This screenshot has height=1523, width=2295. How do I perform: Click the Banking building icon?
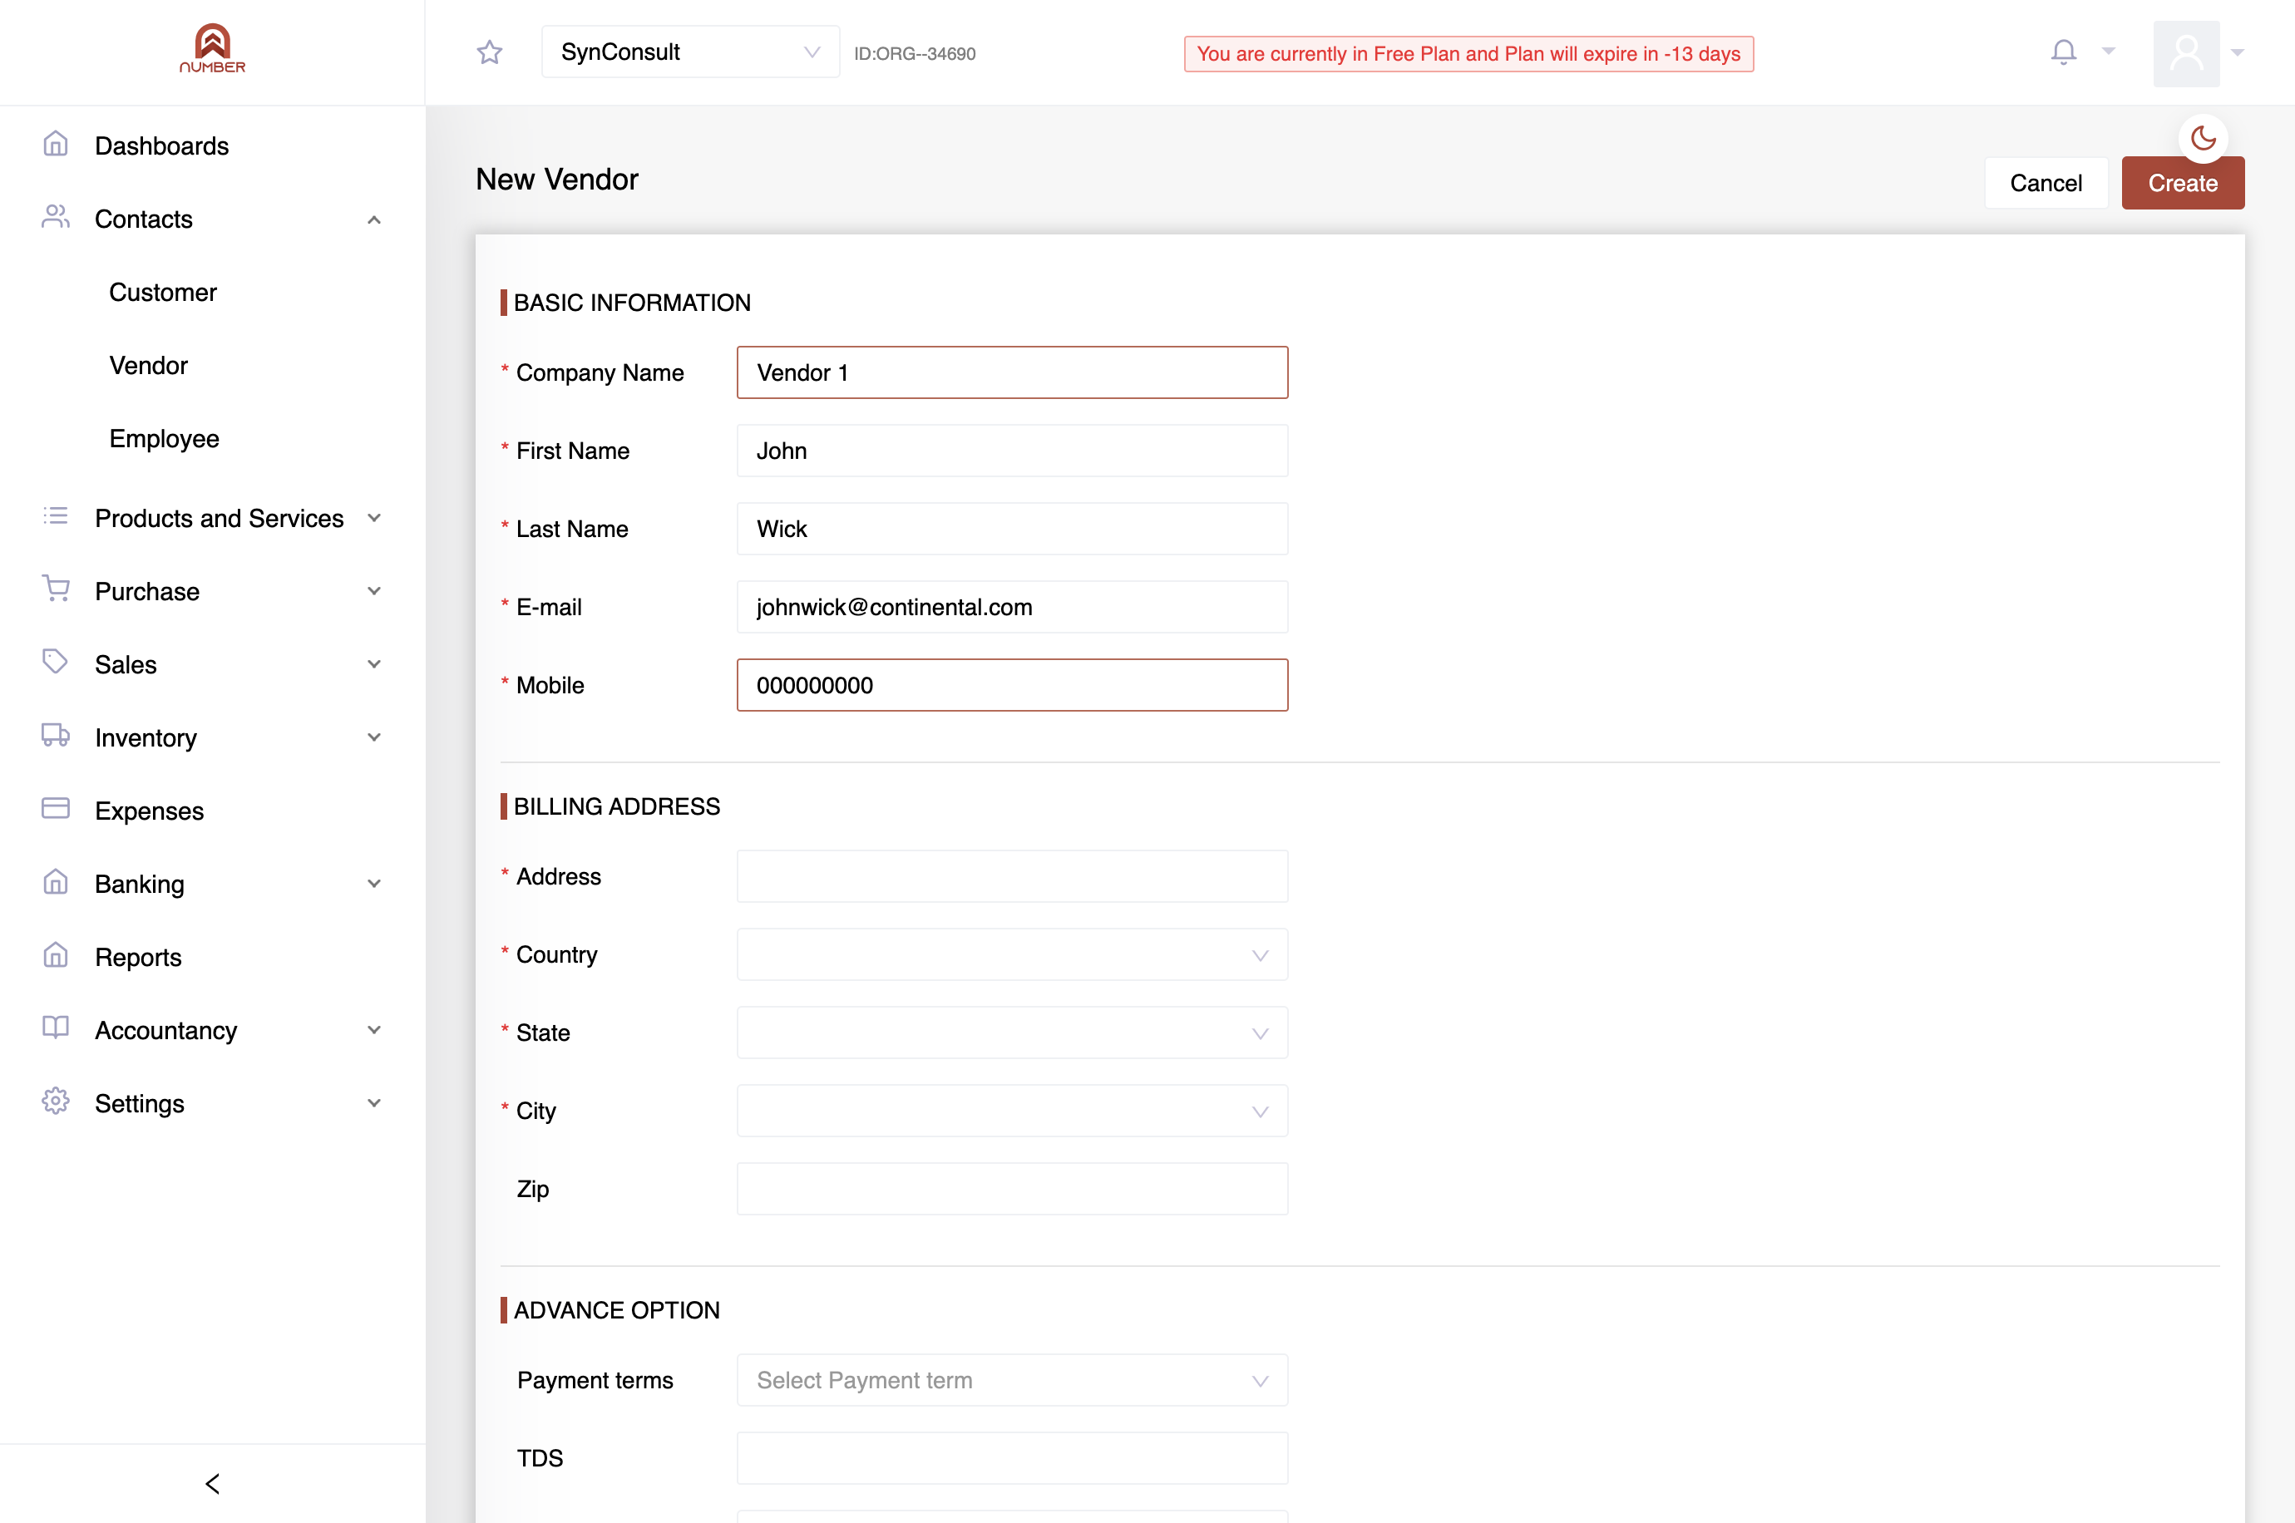pyautogui.click(x=56, y=881)
